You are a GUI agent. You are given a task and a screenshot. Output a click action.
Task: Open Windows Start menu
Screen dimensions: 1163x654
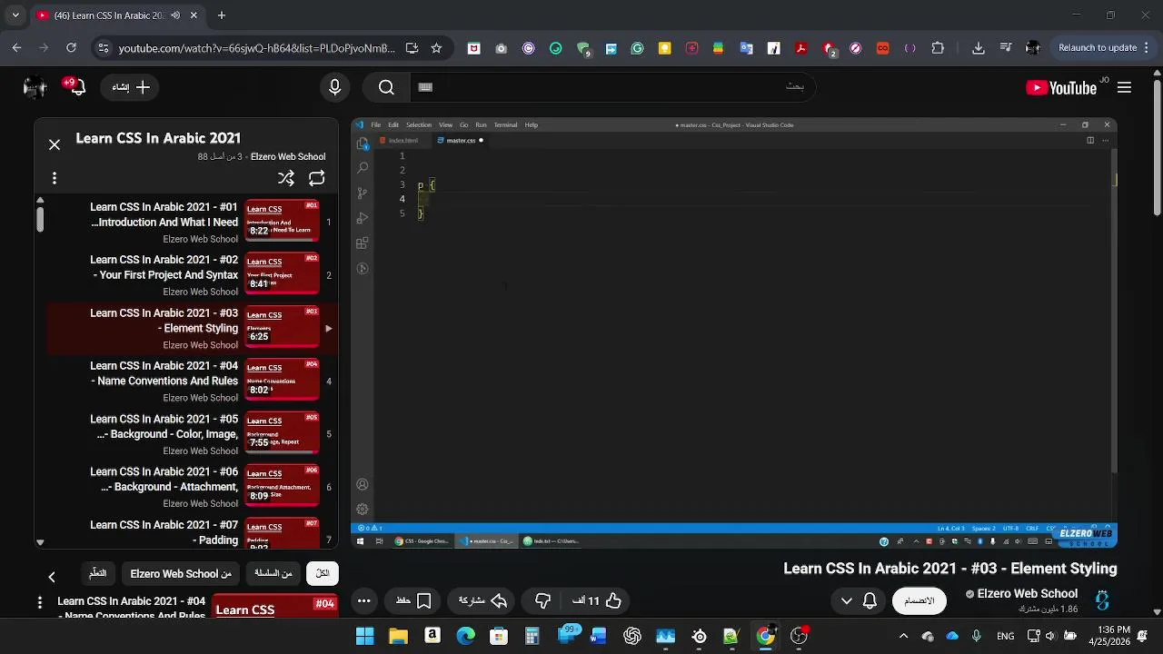[x=364, y=636]
